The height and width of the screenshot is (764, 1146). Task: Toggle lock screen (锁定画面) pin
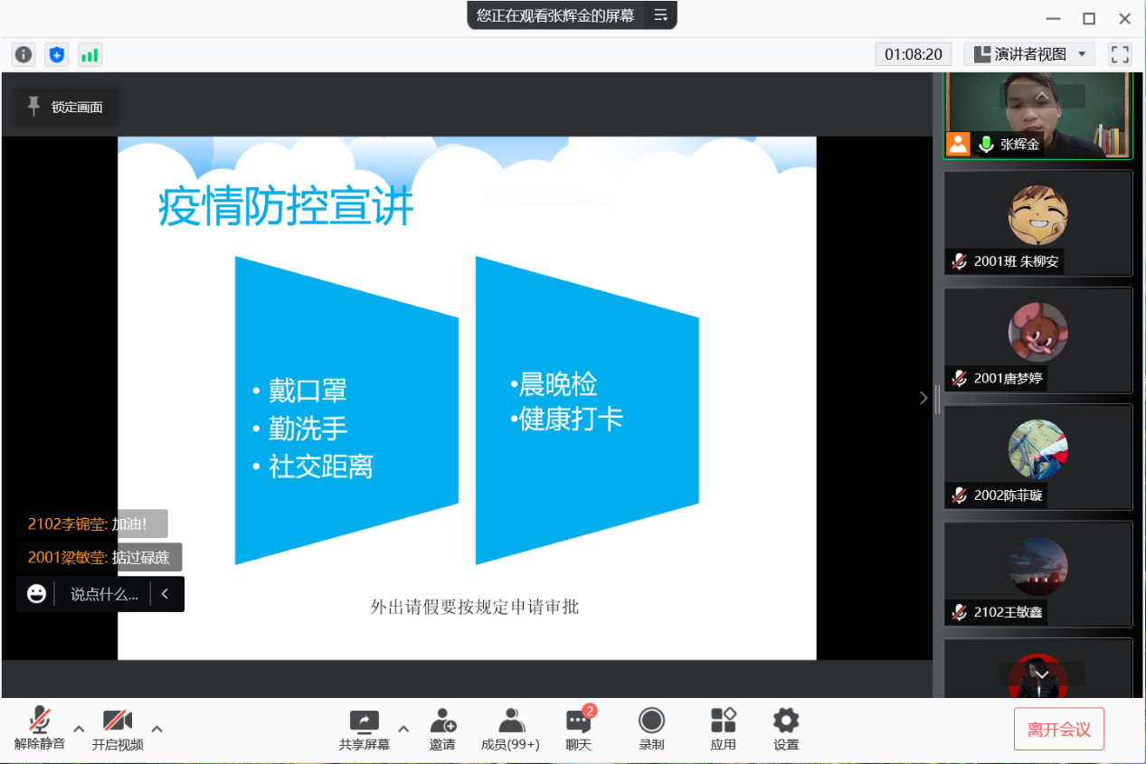tap(66, 107)
